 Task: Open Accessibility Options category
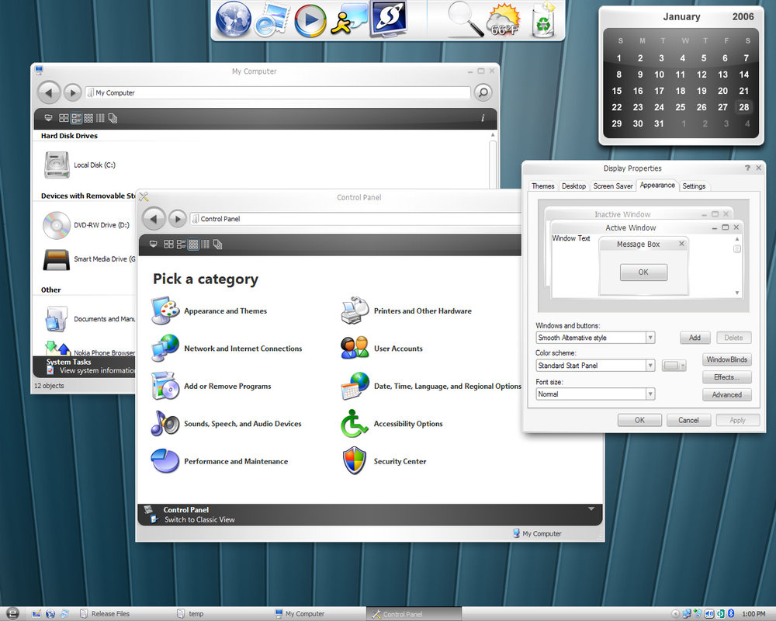point(391,424)
